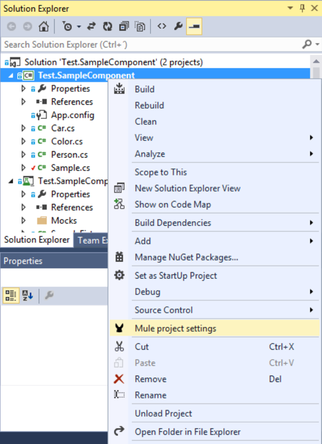Select References under second test project
322x444 pixels.
tap(72, 207)
